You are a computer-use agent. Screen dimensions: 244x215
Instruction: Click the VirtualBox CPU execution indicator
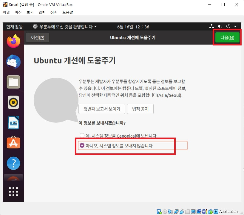click(204, 212)
